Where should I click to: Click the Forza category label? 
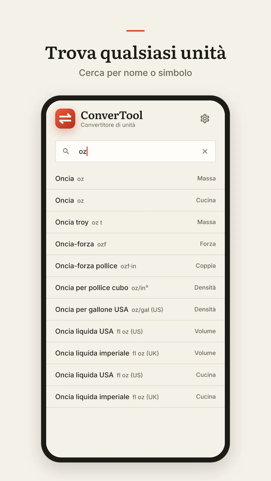[208, 244]
